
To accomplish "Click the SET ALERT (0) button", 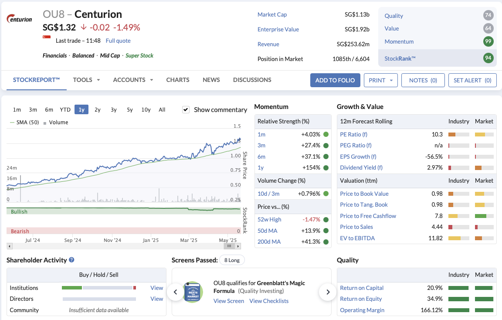I will (472, 80).
